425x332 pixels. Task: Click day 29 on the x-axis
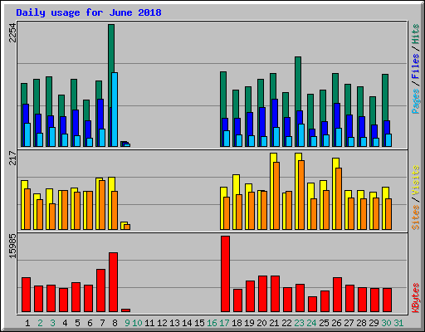(x=374, y=323)
